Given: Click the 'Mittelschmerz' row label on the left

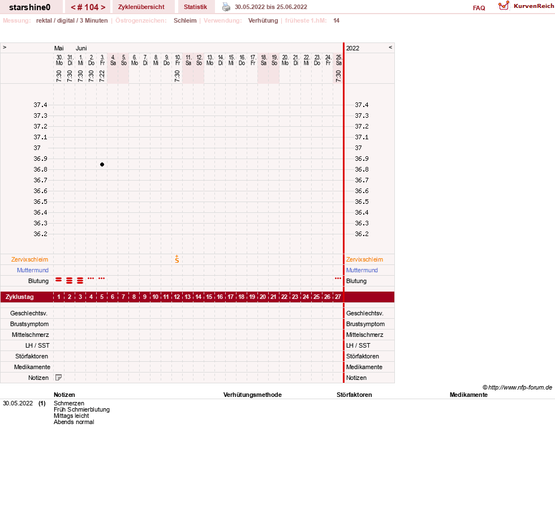Looking at the screenshot, I should click(x=30, y=335).
